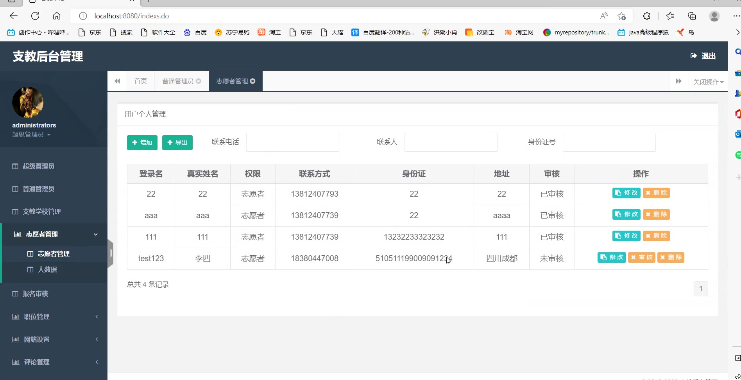Click 修改 for user aaa
Viewport: 741px width, 380px height.
(626, 214)
